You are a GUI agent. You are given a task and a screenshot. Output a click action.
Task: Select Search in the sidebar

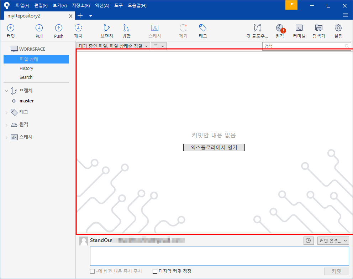coord(26,77)
